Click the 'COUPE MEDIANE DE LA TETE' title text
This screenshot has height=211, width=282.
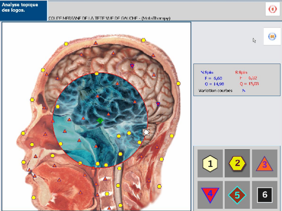click(x=109, y=18)
